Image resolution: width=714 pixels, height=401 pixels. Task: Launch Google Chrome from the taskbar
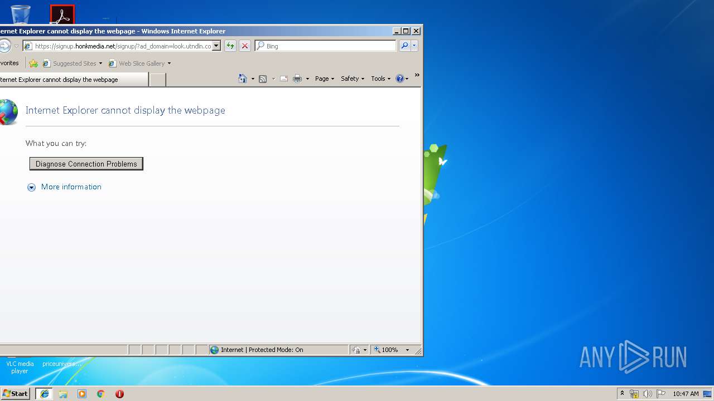point(101,394)
